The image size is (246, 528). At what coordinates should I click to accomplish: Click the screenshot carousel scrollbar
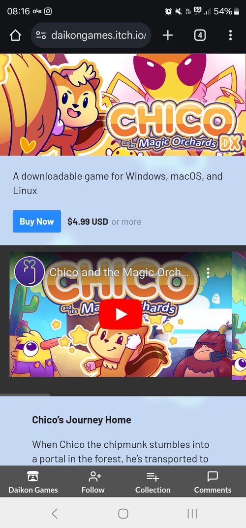tap(25, 395)
